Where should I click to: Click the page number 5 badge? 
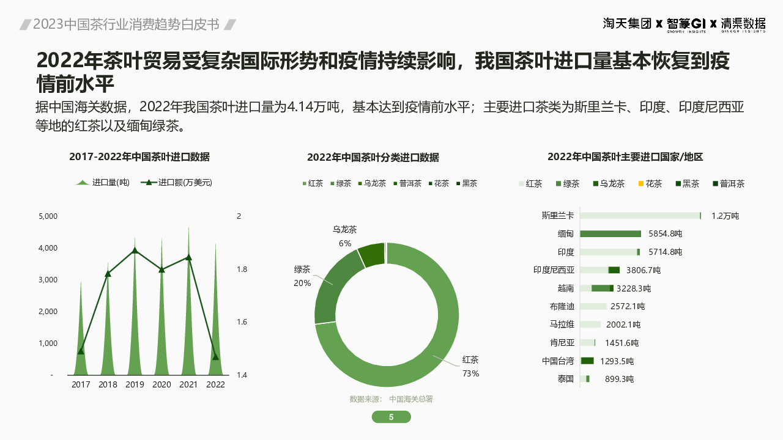[x=391, y=417]
